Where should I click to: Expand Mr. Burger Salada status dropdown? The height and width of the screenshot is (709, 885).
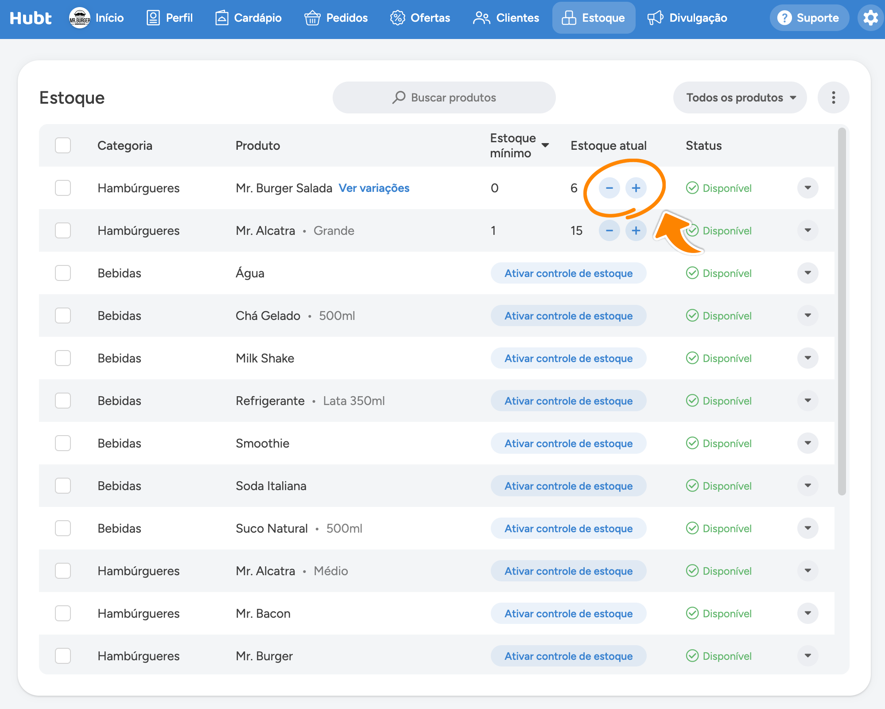[808, 188]
